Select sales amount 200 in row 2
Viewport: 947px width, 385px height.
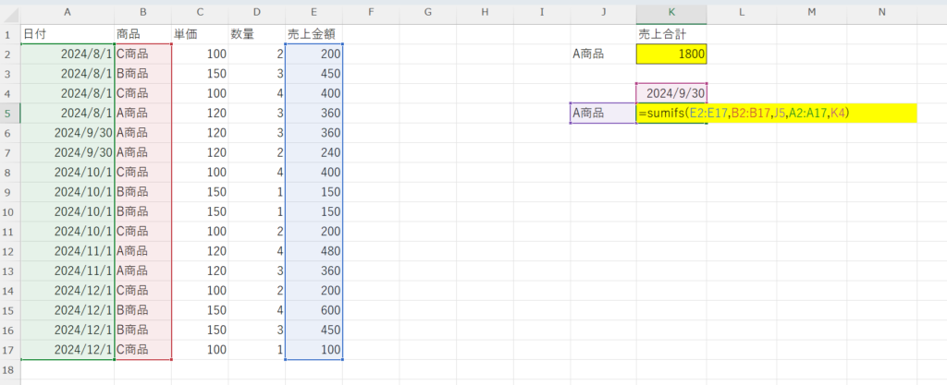coord(314,54)
